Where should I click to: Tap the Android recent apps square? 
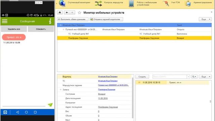(35, 112)
